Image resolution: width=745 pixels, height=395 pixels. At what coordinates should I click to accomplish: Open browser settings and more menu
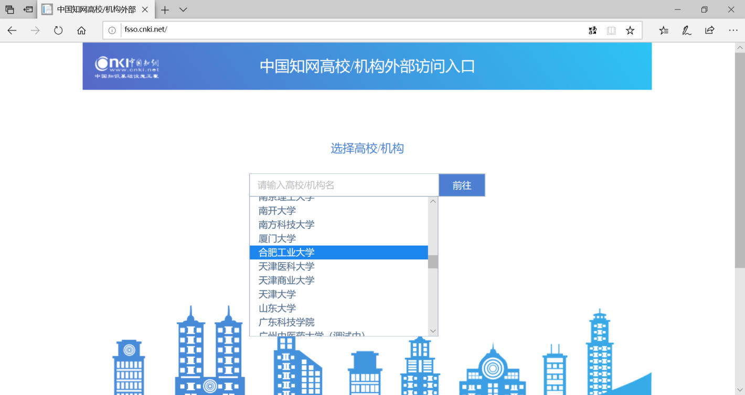tap(733, 30)
